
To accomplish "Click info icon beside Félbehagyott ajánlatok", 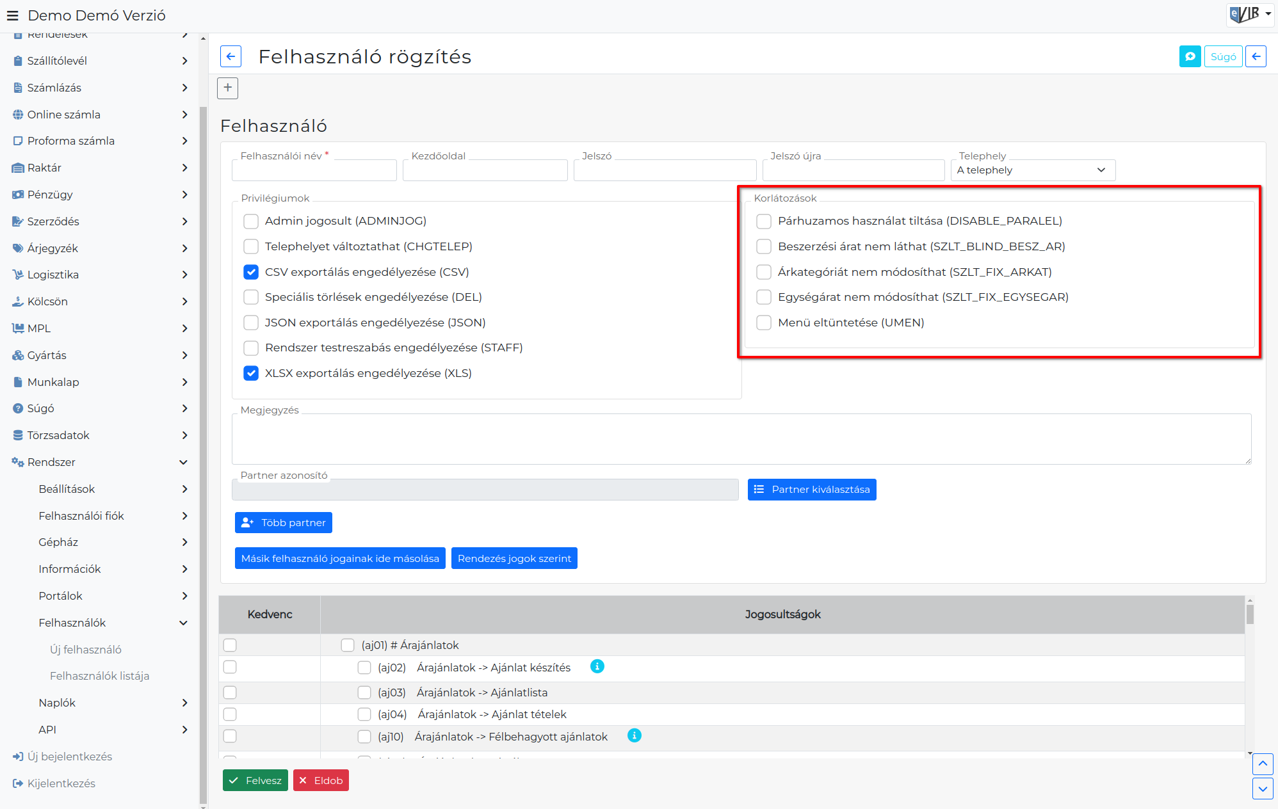I will point(635,735).
